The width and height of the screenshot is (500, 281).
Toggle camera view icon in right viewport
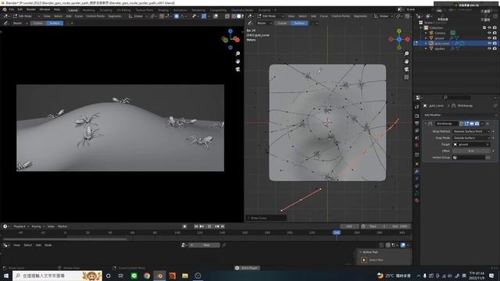click(x=406, y=69)
